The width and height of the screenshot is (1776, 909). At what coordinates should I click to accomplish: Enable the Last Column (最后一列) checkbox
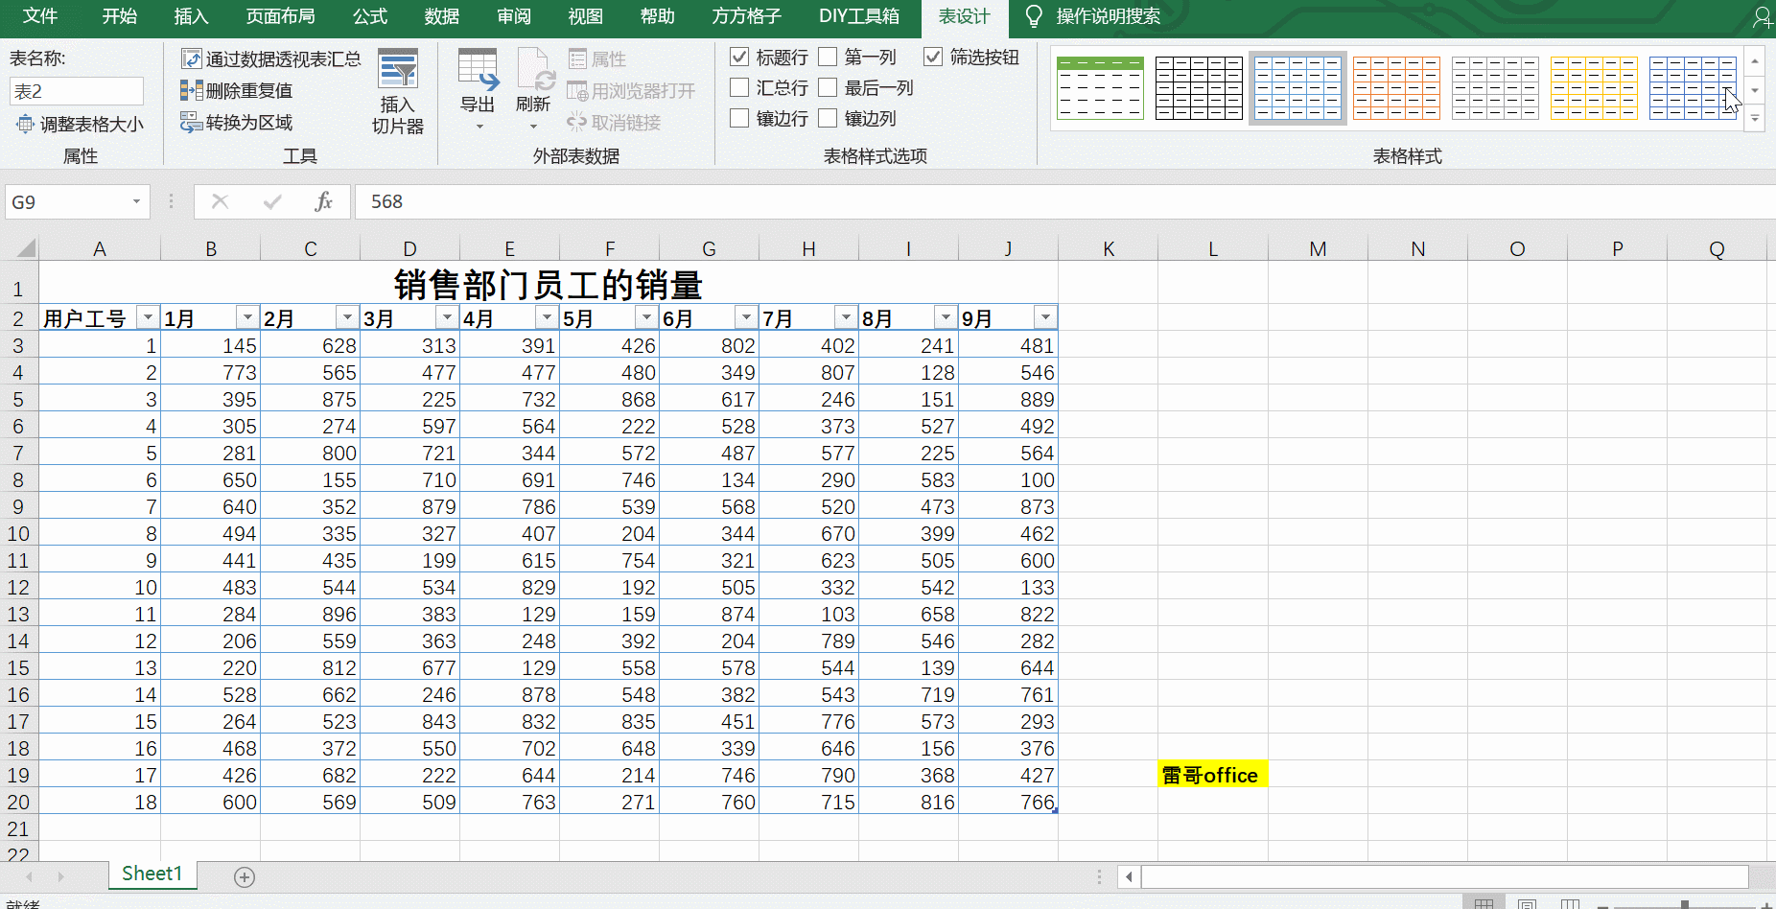click(x=828, y=87)
